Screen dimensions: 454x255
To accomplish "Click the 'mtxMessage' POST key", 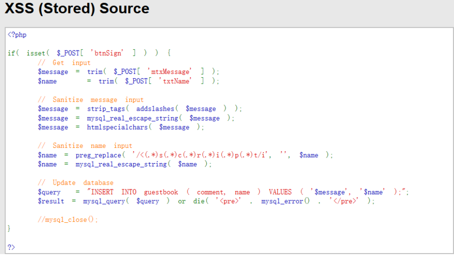I will [x=171, y=72].
